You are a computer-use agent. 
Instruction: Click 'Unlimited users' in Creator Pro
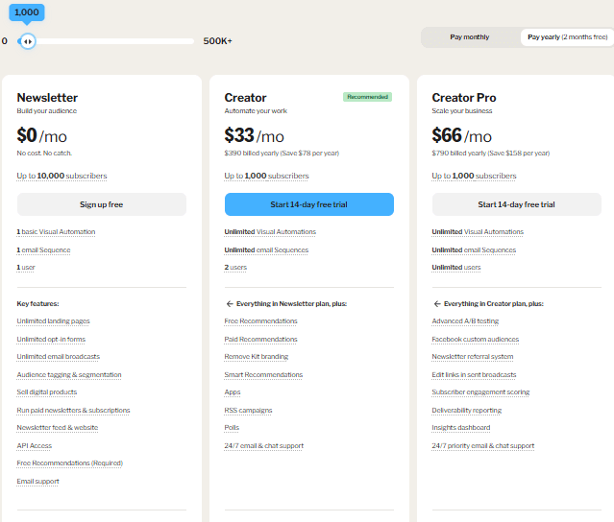(456, 268)
